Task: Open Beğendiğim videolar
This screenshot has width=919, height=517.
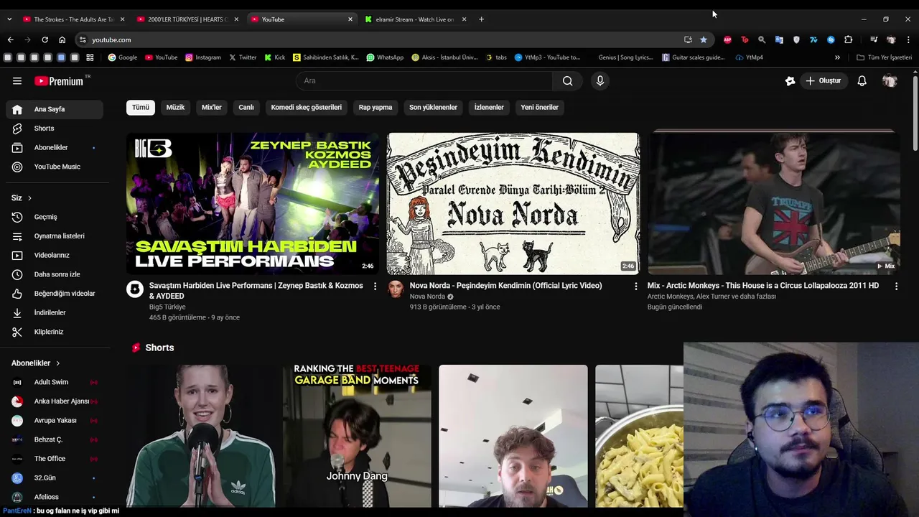Action: [55, 294]
